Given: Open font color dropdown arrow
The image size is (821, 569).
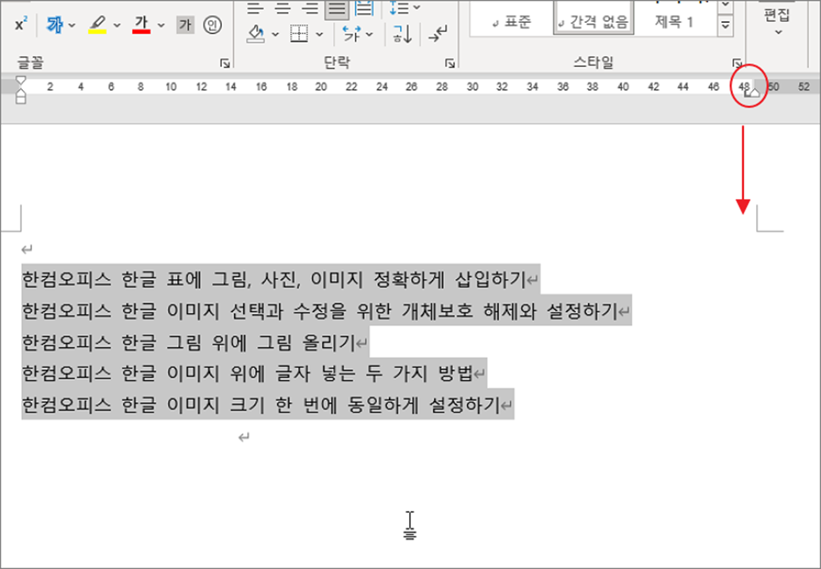Looking at the screenshot, I should (162, 26).
